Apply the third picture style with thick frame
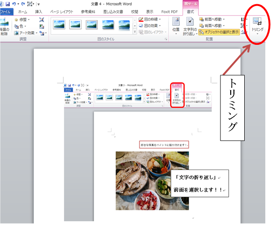 point(92,24)
